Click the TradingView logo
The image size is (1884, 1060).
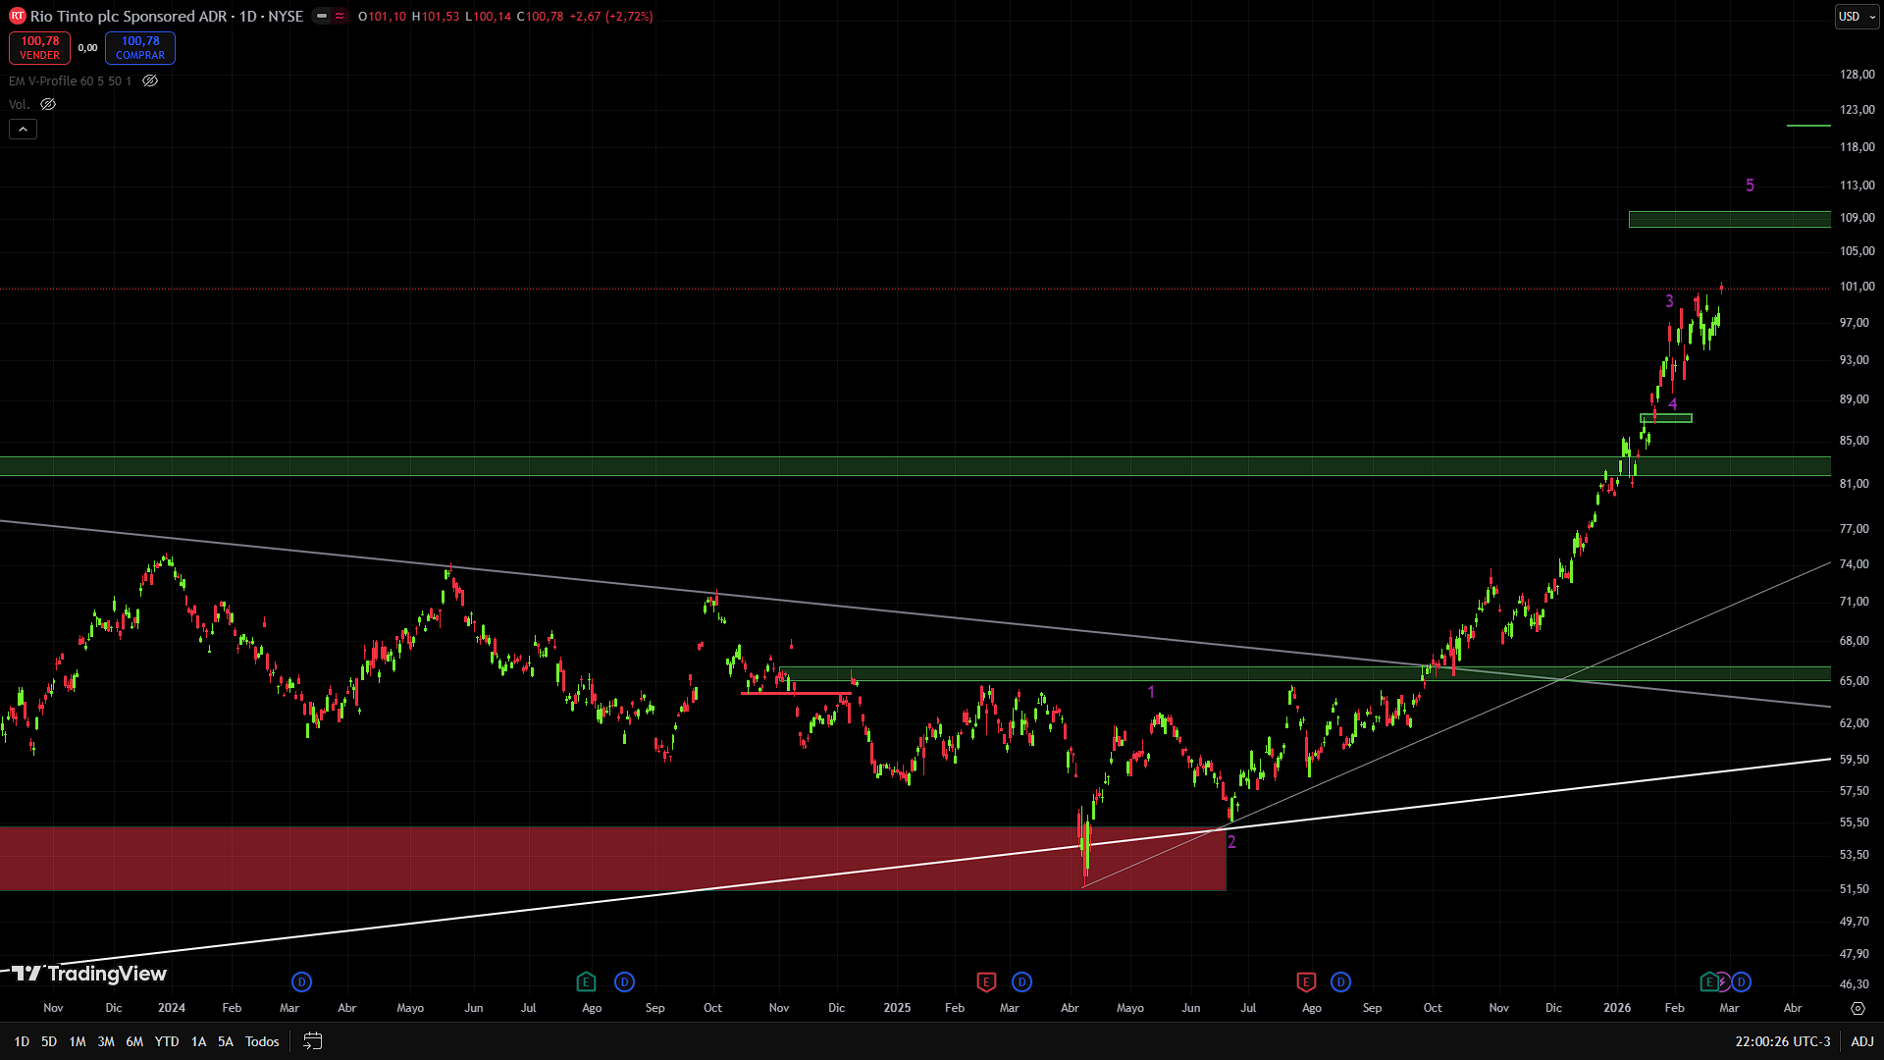coord(88,975)
